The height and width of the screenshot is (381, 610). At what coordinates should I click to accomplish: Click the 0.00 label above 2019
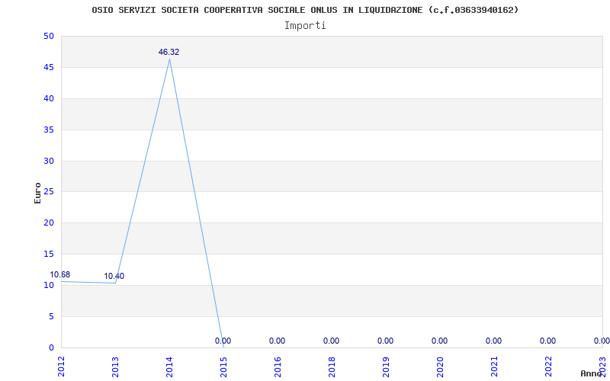pyautogui.click(x=385, y=341)
